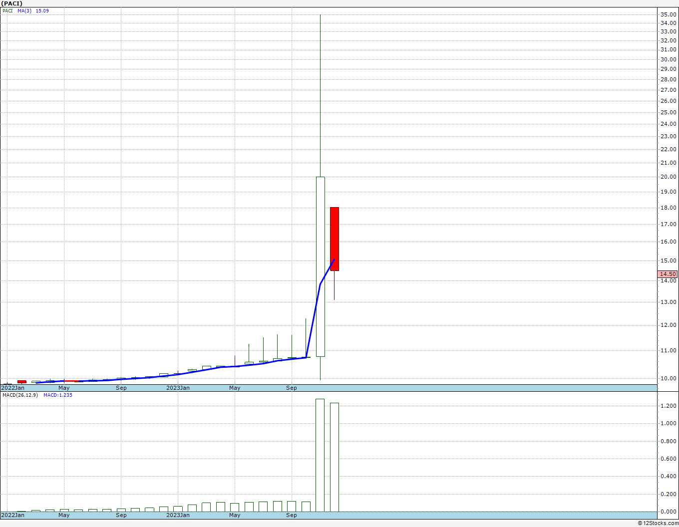The width and height of the screenshot is (679, 527).
Task: Open the 12Stocks.com copyright link
Action: pos(658,523)
